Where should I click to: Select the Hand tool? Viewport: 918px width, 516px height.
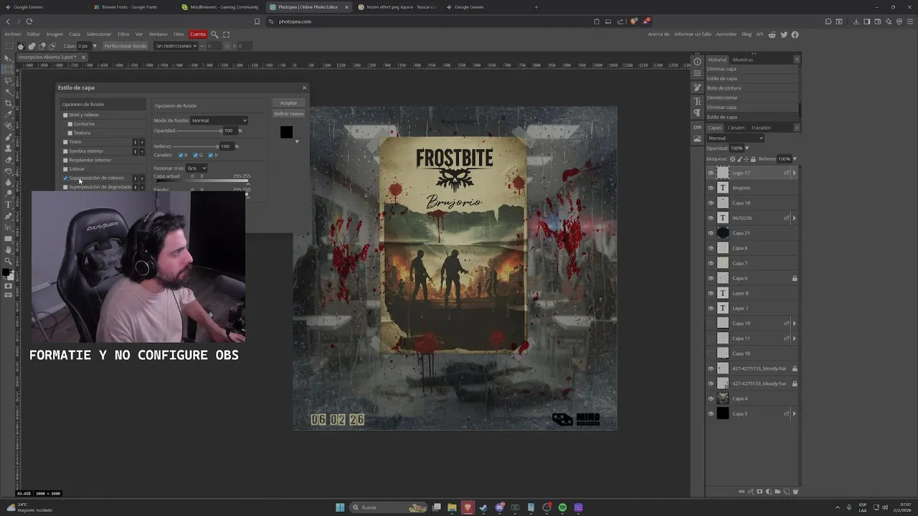(x=9, y=249)
